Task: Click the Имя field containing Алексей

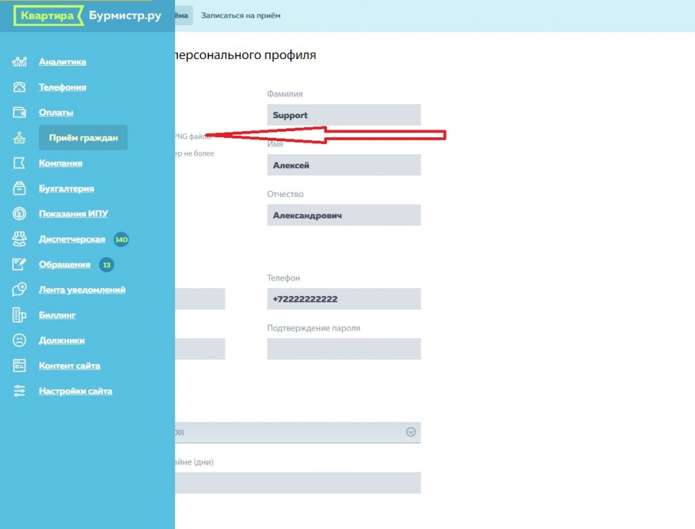Action: click(344, 165)
